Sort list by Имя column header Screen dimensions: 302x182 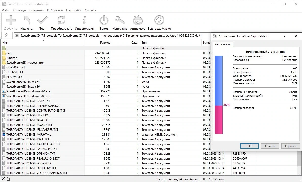click(42, 43)
